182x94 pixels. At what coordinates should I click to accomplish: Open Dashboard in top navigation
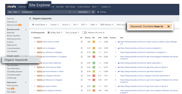(x=22, y=7)
